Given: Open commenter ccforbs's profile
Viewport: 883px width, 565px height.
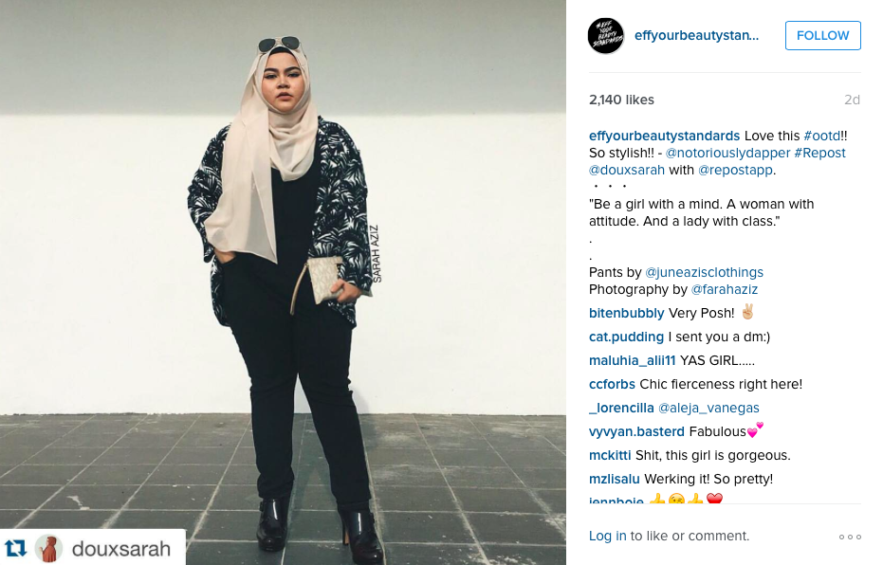Looking at the screenshot, I should [612, 384].
